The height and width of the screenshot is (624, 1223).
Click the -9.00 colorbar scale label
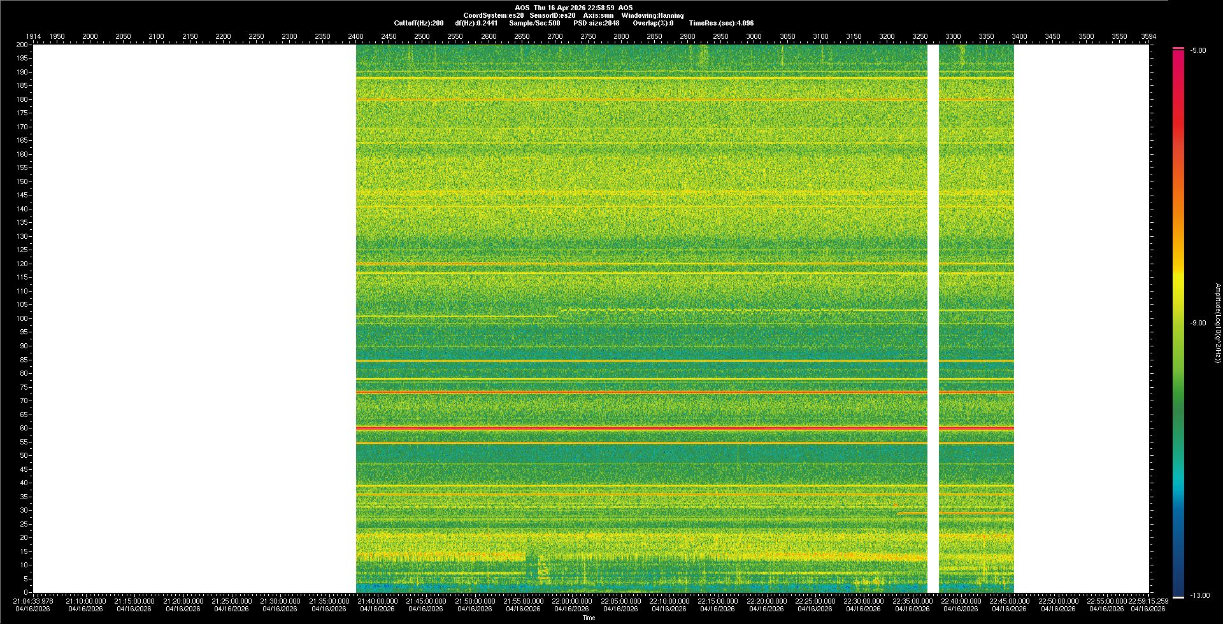click(x=1198, y=323)
